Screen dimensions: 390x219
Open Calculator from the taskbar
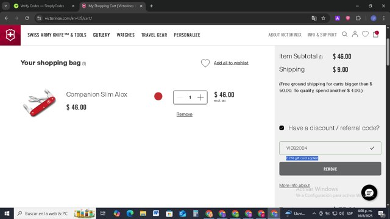pyautogui.click(x=196, y=214)
